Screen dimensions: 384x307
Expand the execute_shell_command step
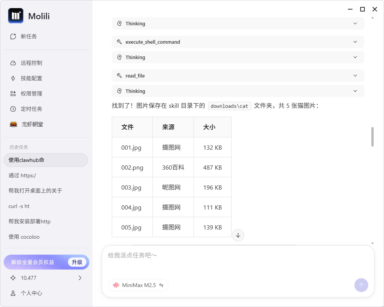[238, 42]
